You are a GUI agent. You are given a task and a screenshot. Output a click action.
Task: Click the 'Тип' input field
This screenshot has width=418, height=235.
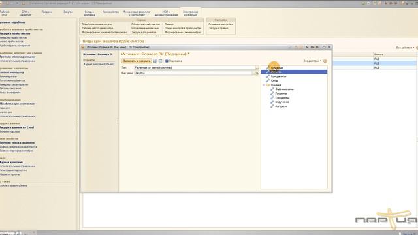point(195,68)
